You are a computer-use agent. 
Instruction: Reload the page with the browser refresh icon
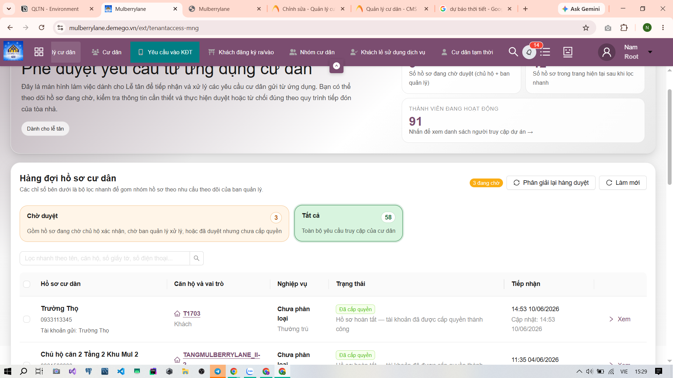click(x=42, y=28)
